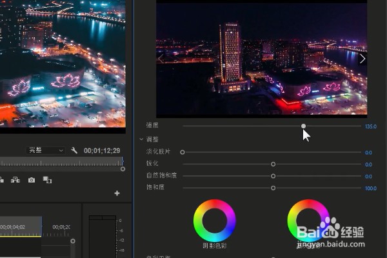The height and width of the screenshot is (258, 387).
Task: Click the camera Export Frame icon
Action: pyautogui.click(x=32, y=180)
